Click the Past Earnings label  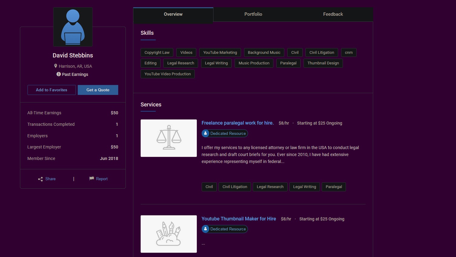click(75, 74)
